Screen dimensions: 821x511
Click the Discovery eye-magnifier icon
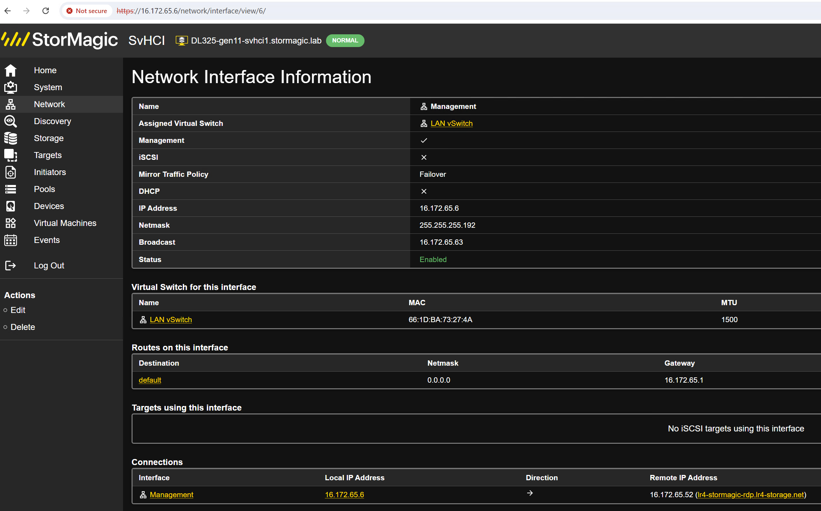(x=11, y=121)
